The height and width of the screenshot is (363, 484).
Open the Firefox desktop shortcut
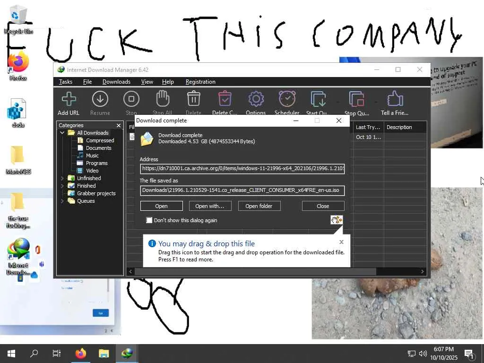[x=18, y=66]
